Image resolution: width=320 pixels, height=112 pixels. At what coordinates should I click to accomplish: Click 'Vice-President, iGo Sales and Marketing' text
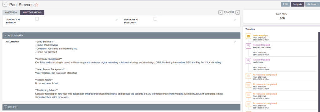point(56,73)
